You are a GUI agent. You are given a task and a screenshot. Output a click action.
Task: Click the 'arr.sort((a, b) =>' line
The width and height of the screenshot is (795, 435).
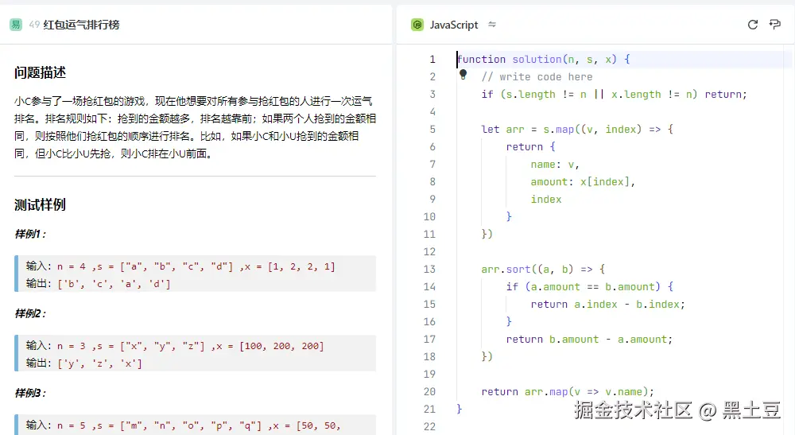[543, 270]
